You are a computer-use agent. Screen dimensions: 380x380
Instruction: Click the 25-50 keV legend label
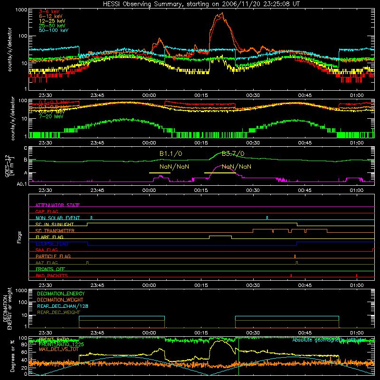click(52, 26)
